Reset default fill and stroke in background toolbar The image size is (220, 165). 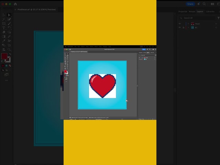tap(2, 61)
